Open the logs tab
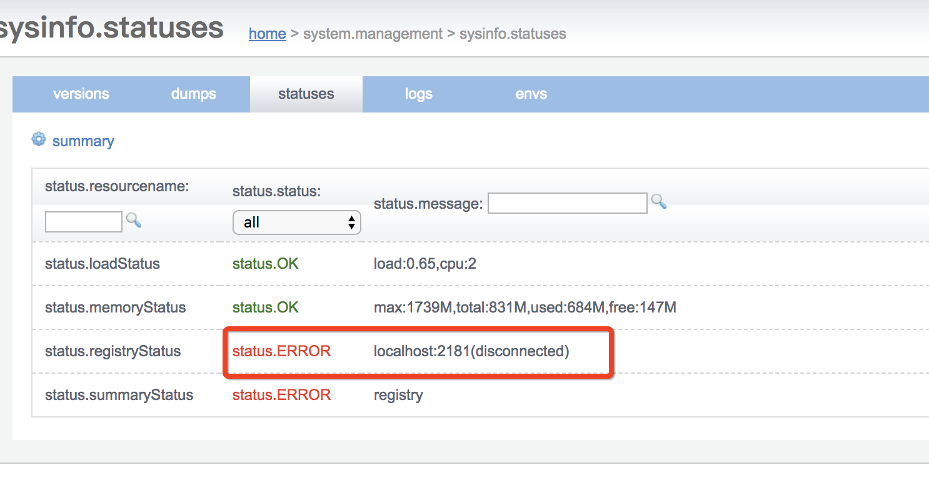 418,94
